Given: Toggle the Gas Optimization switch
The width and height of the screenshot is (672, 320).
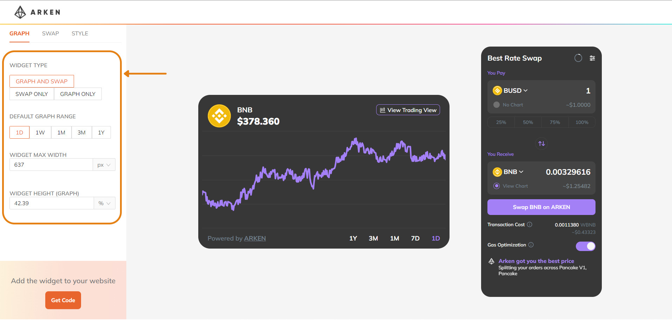Looking at the screenshot, I should click(585, 246).
